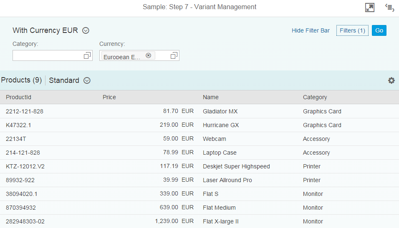
Task: Open value help for Category field
Action: [x=87, y=55]
